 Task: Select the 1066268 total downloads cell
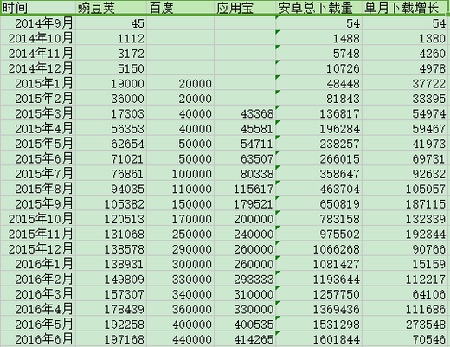pyautogui.click(x=319, y=248)
